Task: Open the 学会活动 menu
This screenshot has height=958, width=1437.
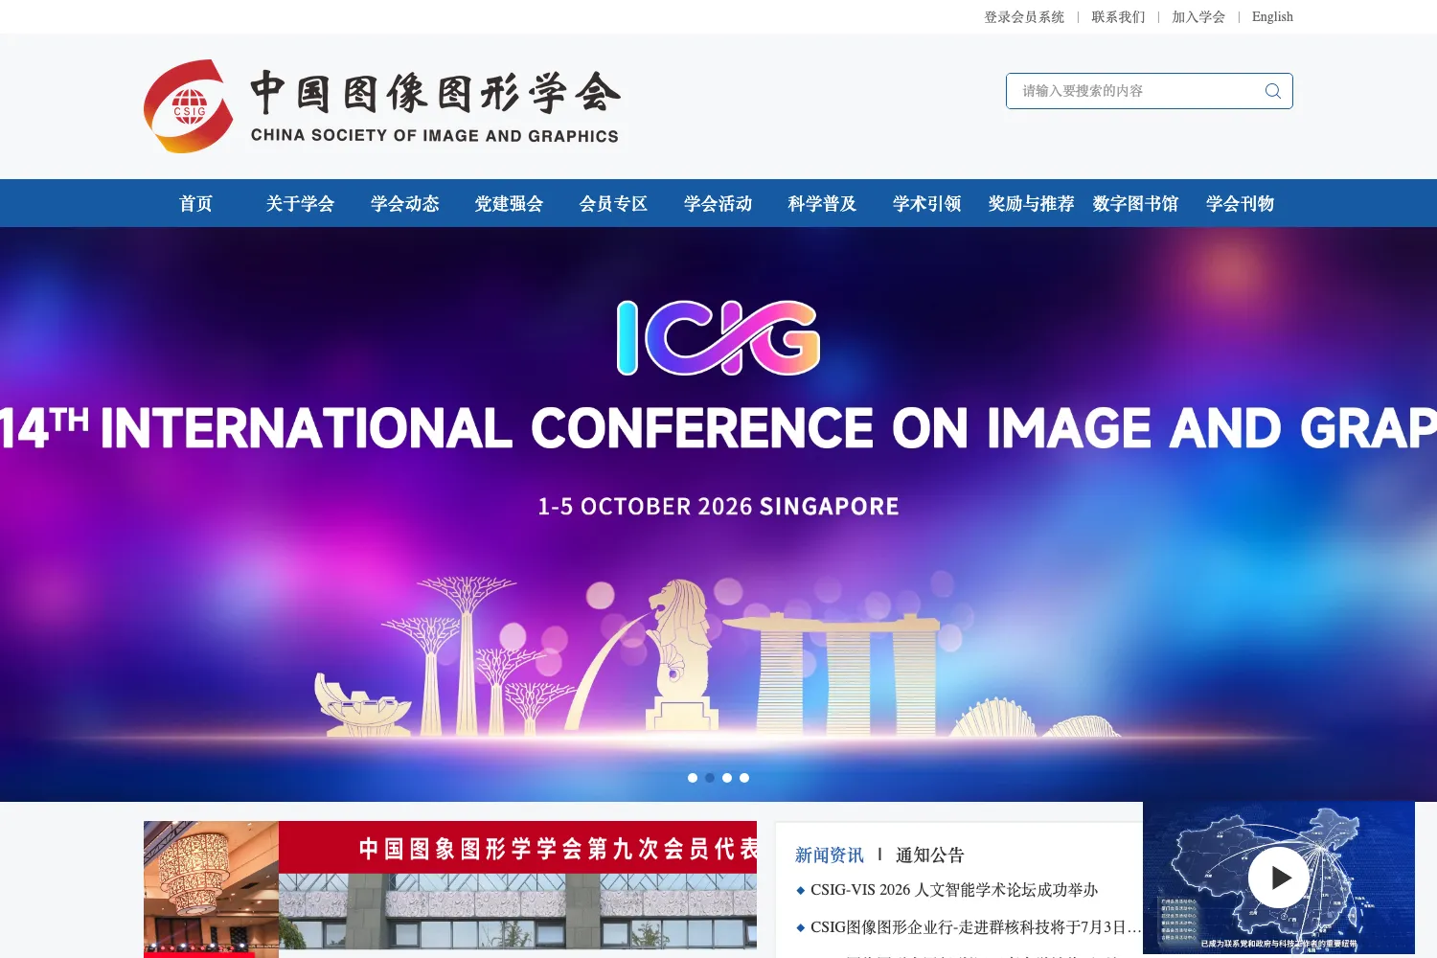Action: click(718, 203)
